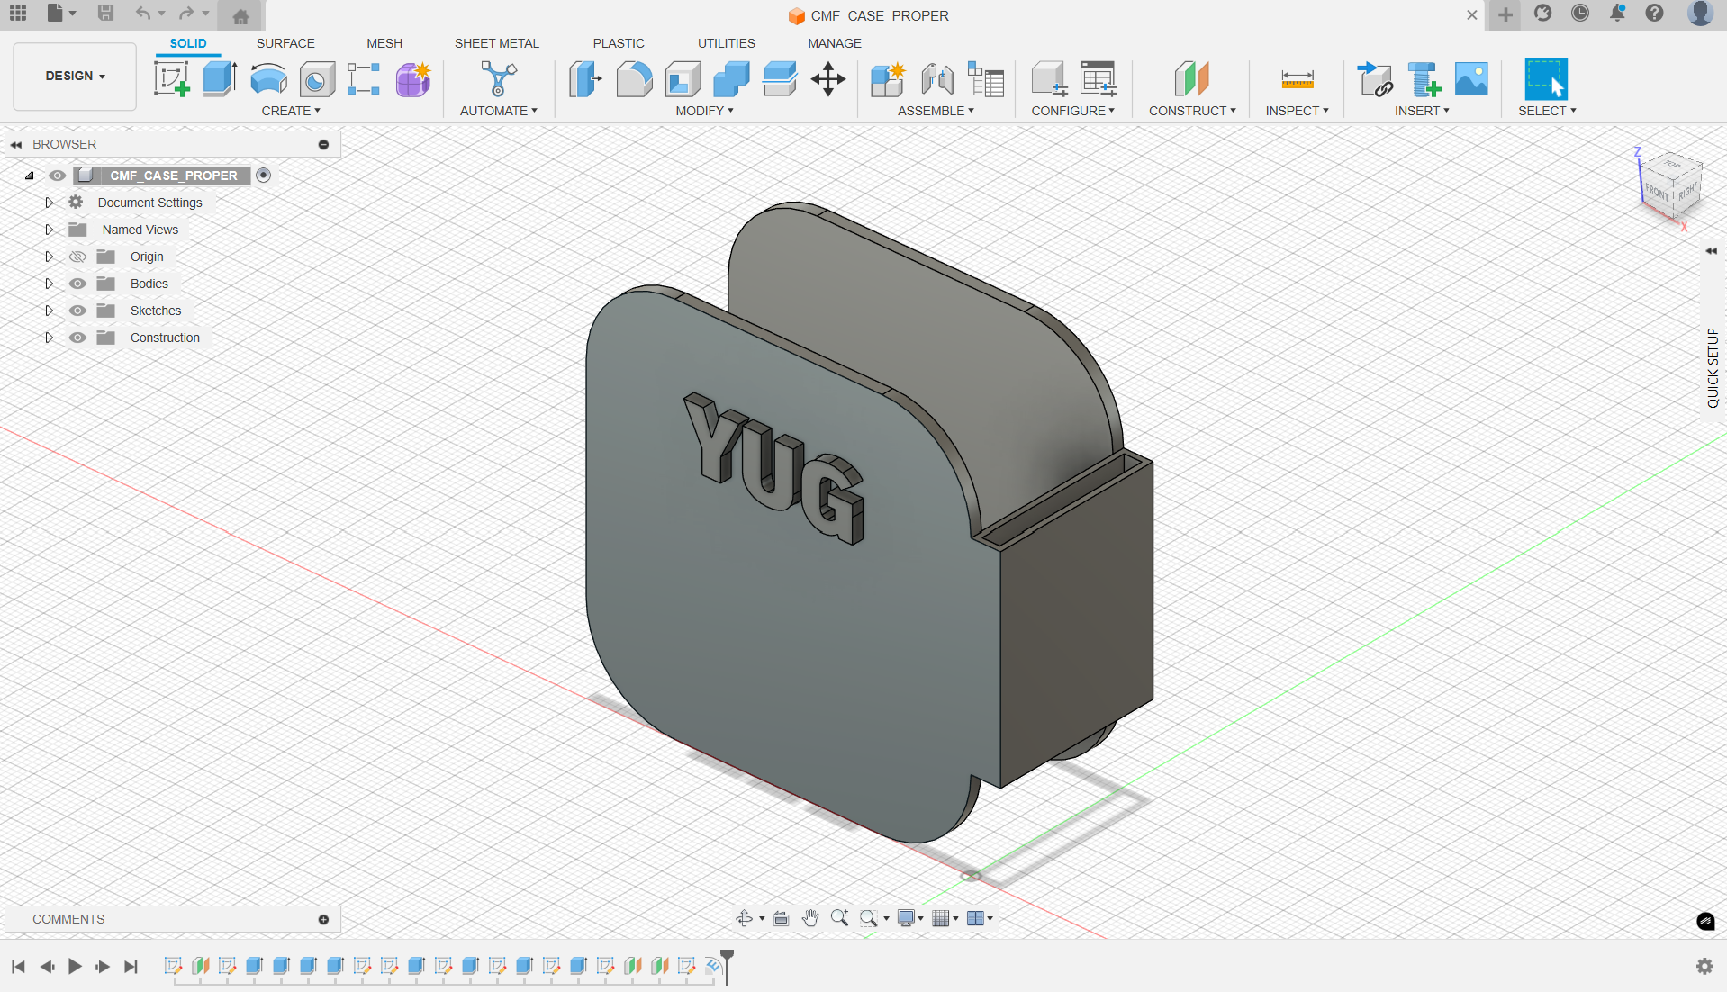1727x992 pixels.
Task: Click the timeline end marker
Action: click(727, 965)
